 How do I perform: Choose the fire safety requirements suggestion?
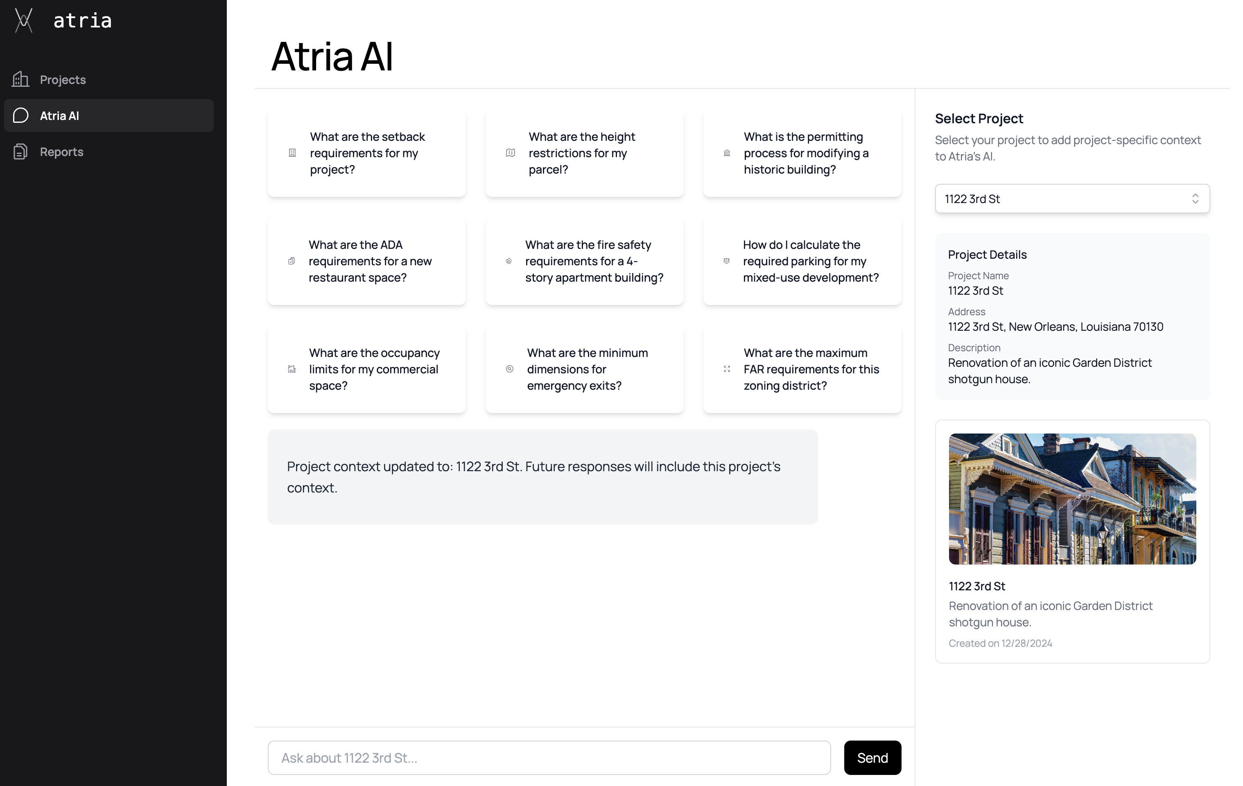pos(584,261)
